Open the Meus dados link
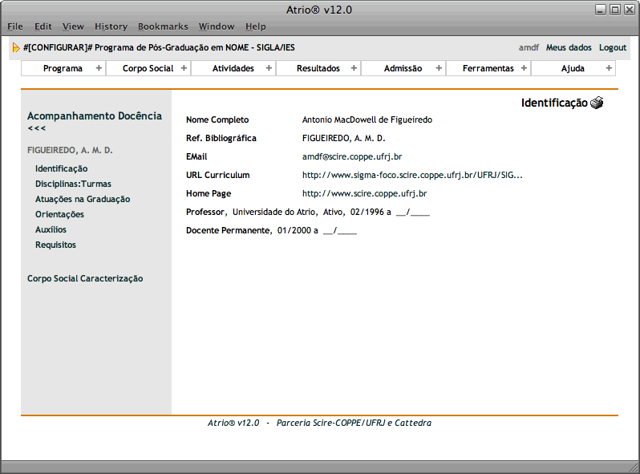Image resolution: width=640 pixels, height=474 pixels. (569, 48)
